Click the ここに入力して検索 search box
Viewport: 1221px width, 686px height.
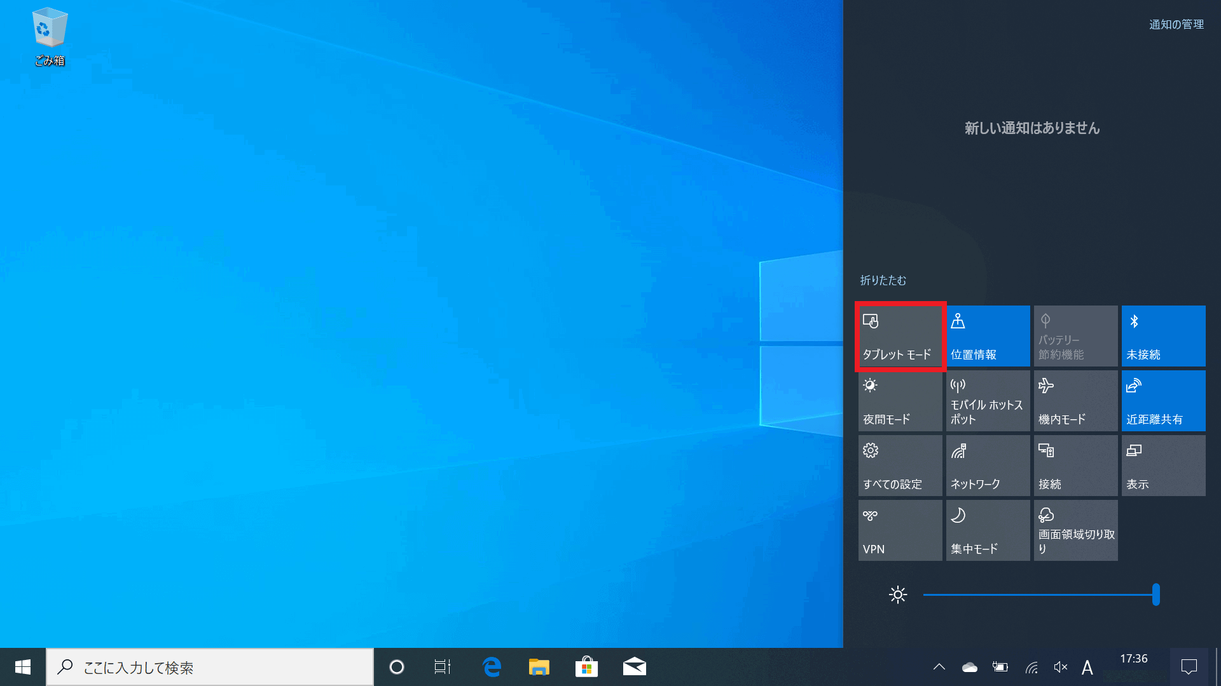pos(210,667)
